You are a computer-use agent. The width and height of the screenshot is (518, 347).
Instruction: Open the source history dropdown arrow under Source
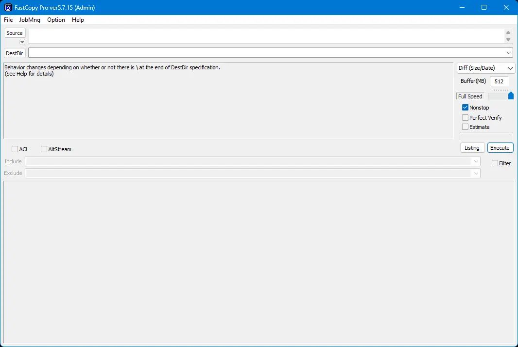click(22, 42)
